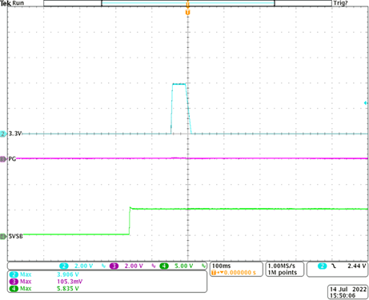Click the record view bar at top of screen
The image size is (369, 300).
point(188,3)
